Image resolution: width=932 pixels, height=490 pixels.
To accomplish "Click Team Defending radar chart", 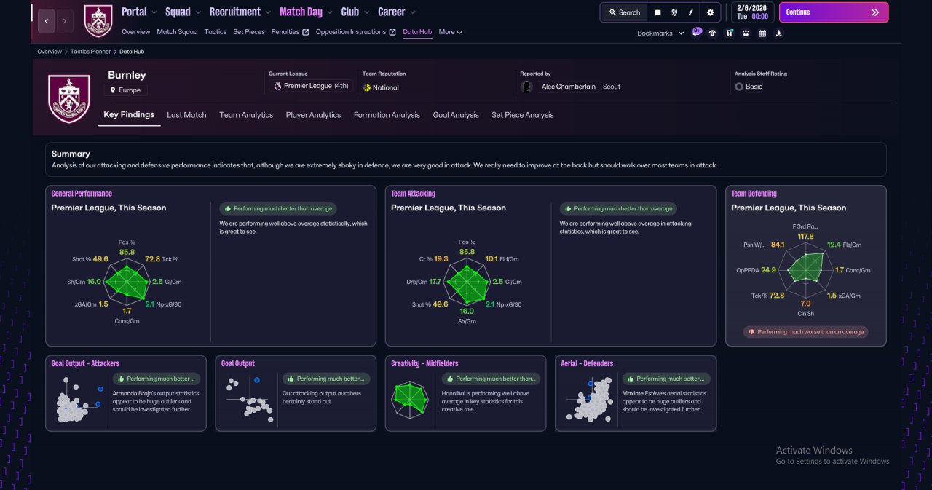I will pos(805,269).
